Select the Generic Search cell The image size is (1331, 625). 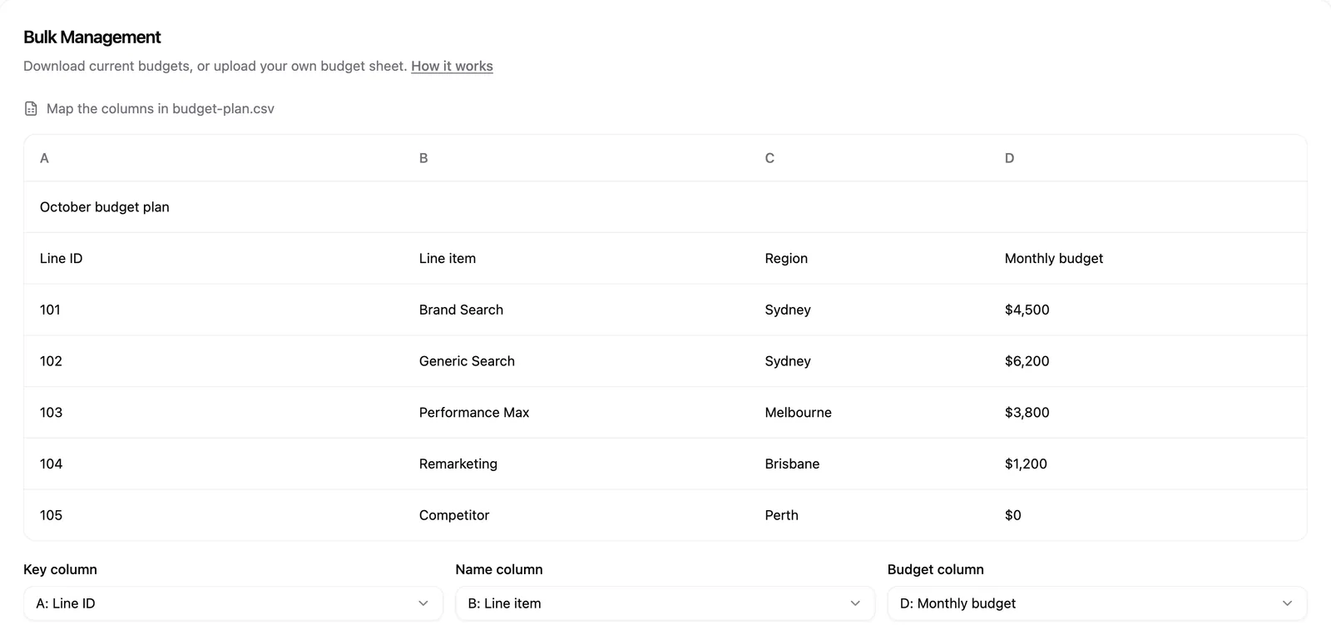coord(576,361)
